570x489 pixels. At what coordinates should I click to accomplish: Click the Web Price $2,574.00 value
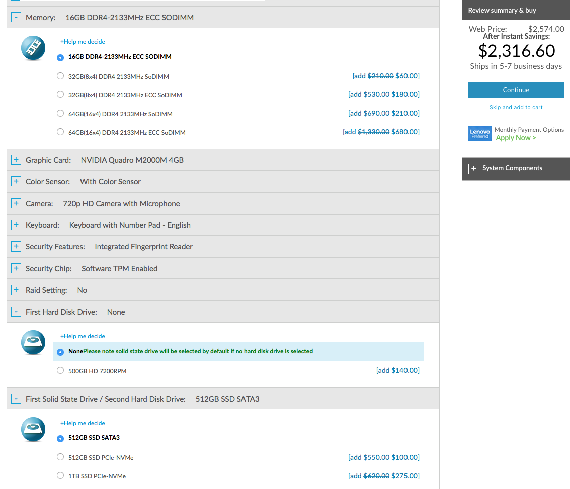[x=546, y=29]
